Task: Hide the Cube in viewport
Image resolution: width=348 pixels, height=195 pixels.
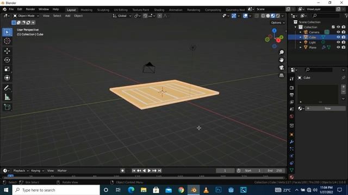Action: point(338,37)
